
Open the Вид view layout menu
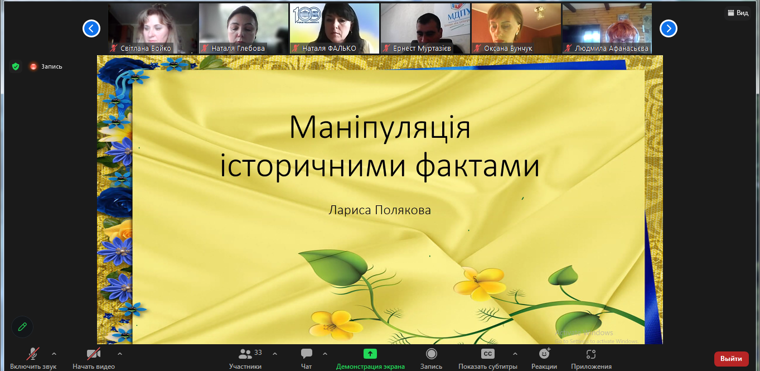(737, 13)
